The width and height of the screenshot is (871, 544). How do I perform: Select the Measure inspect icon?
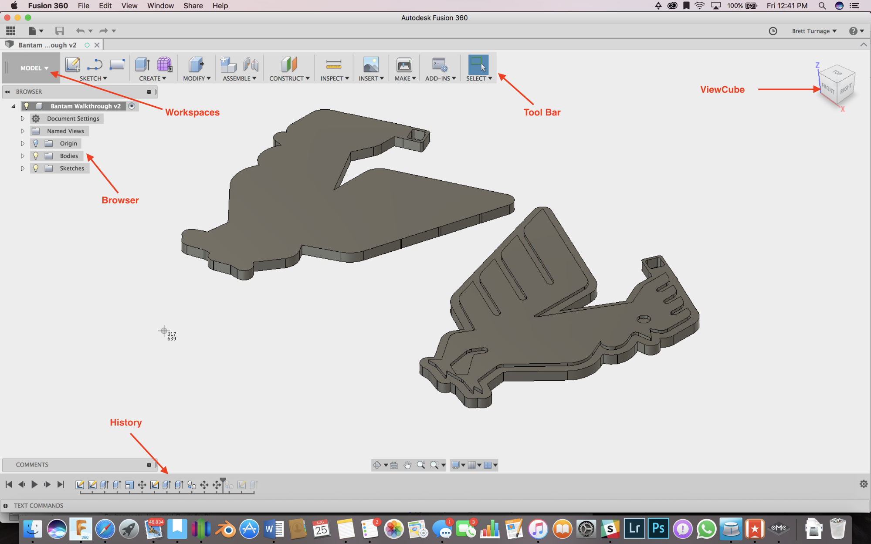pos(334,64)
